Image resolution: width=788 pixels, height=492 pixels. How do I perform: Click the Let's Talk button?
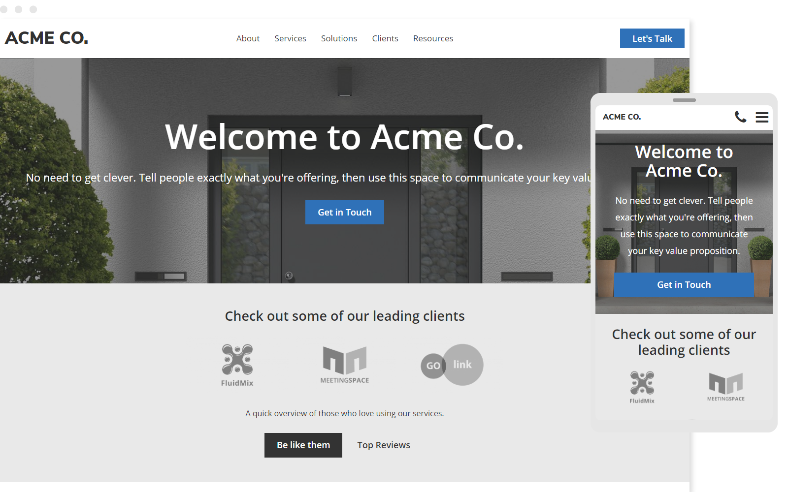(x=652, y=38)
